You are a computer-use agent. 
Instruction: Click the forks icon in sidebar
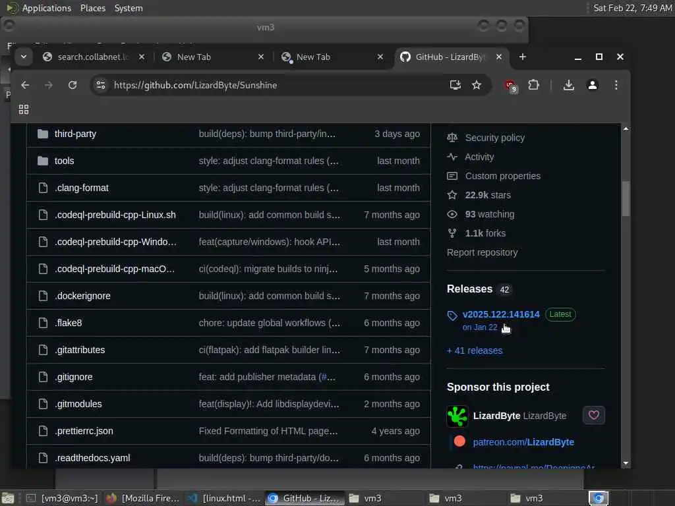452,233
